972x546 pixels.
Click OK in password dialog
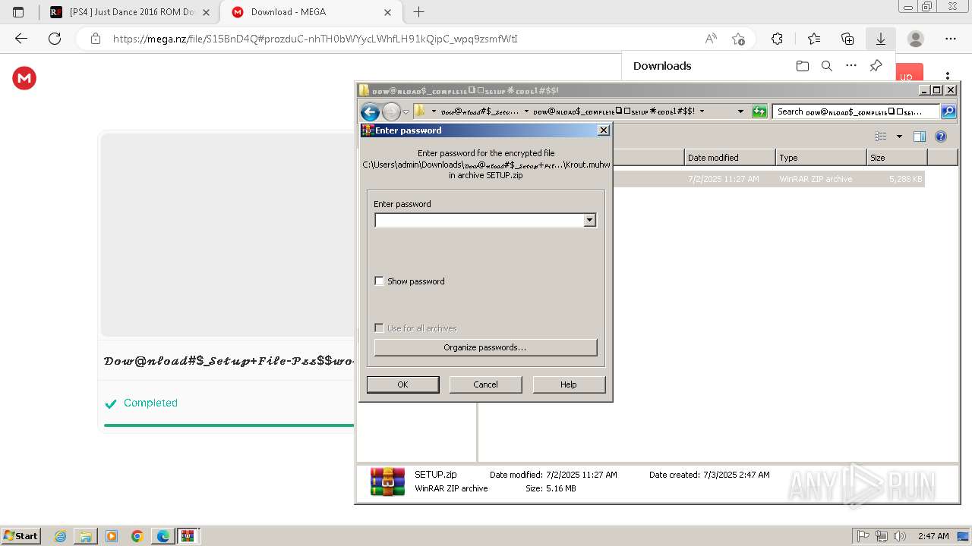(402, 384)
